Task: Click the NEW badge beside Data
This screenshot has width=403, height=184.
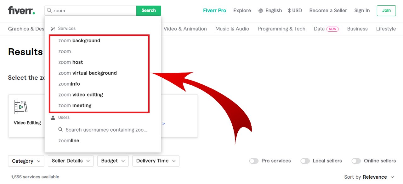Action: (x=332, y=29)
